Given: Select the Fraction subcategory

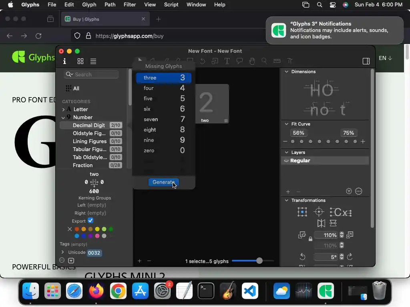Looking at the screenshot, I should 91,165.
